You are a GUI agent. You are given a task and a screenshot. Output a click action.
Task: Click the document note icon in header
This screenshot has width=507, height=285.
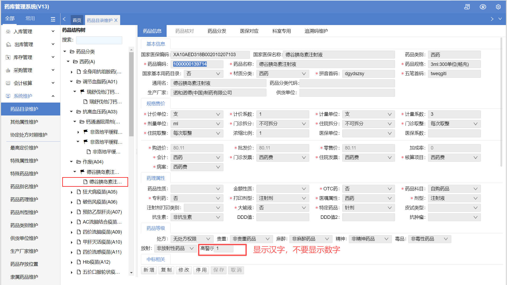pyautogui.click(x=467, y=7)
